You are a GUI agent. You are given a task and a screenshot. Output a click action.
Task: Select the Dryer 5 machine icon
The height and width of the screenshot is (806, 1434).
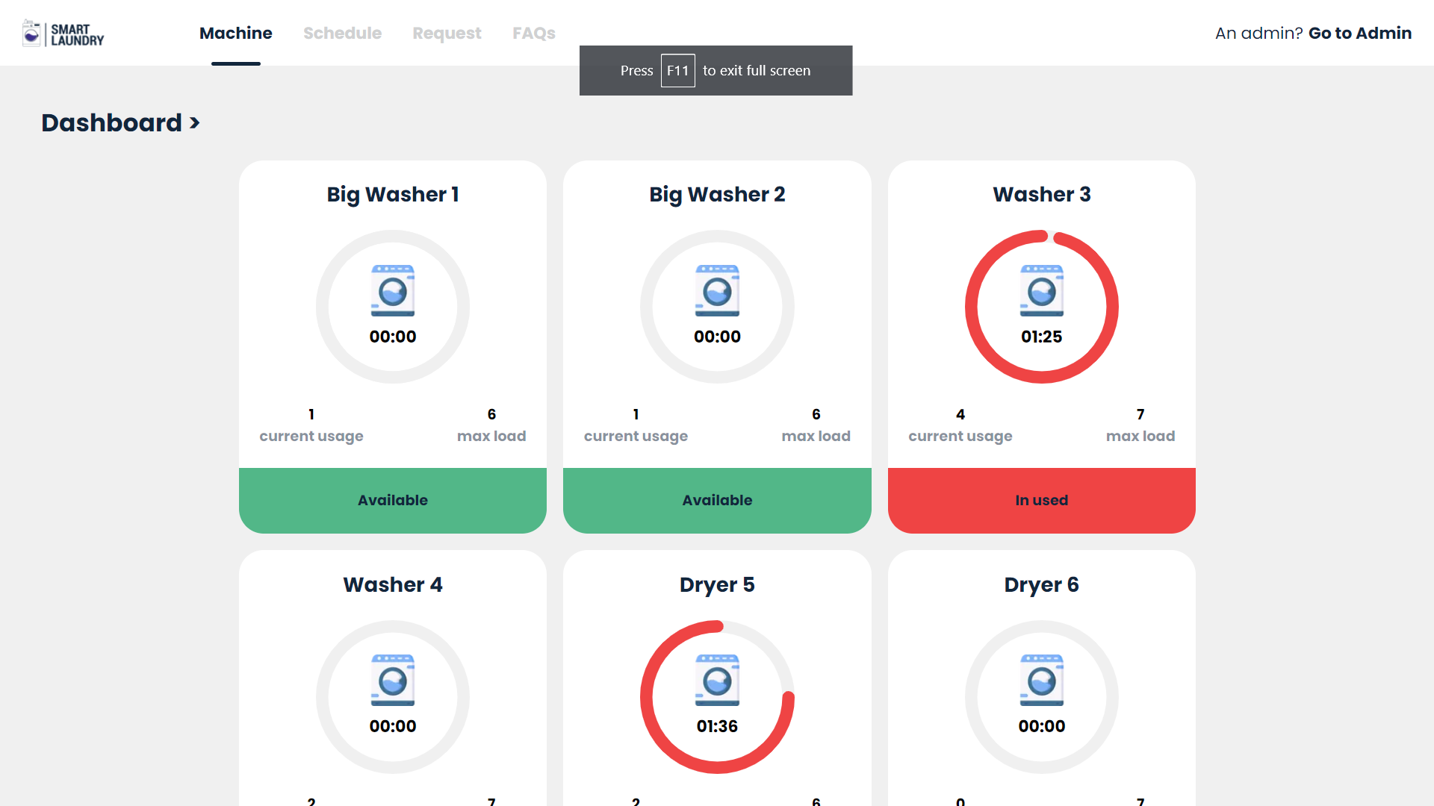pyautogui.click(x=716, y=679)
